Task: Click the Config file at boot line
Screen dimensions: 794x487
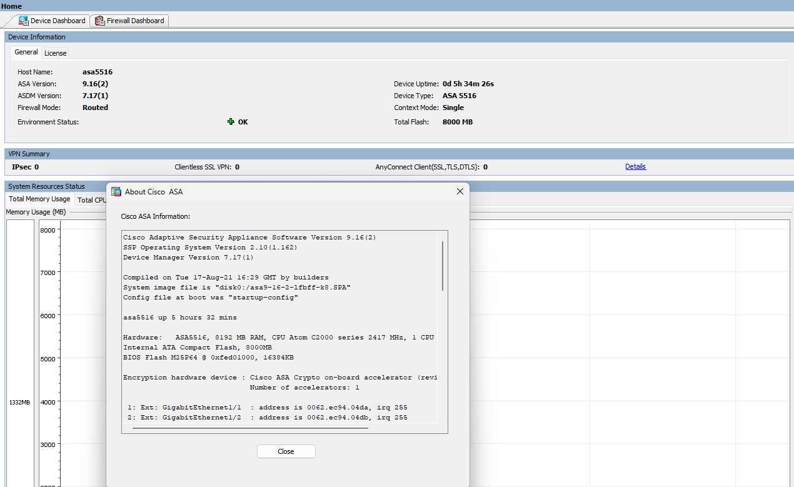Action: [x=211, y=298]
